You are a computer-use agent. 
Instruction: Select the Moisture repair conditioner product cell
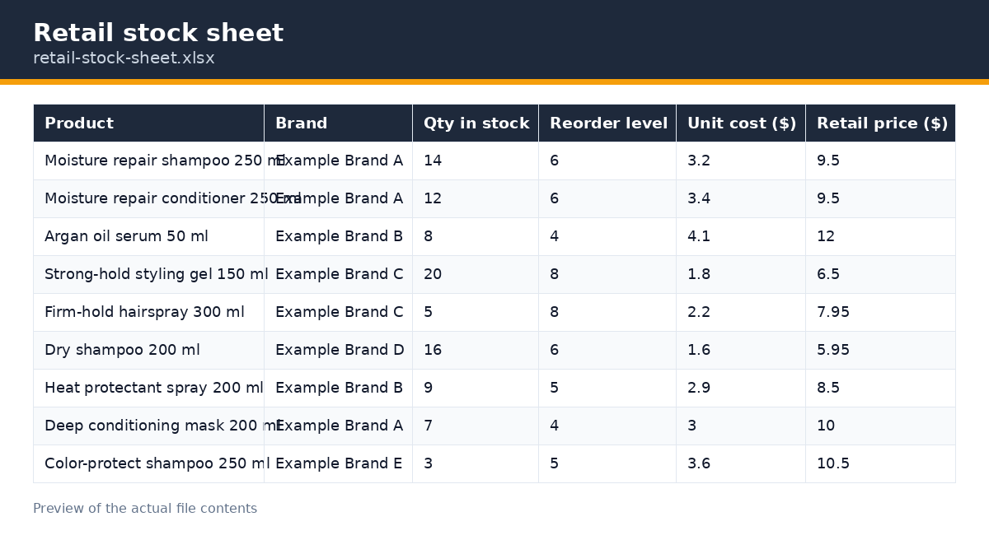pyautogui.click(x=148, y=199)
